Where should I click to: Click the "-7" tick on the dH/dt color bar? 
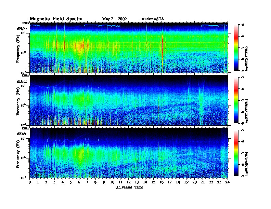(242, 48)
